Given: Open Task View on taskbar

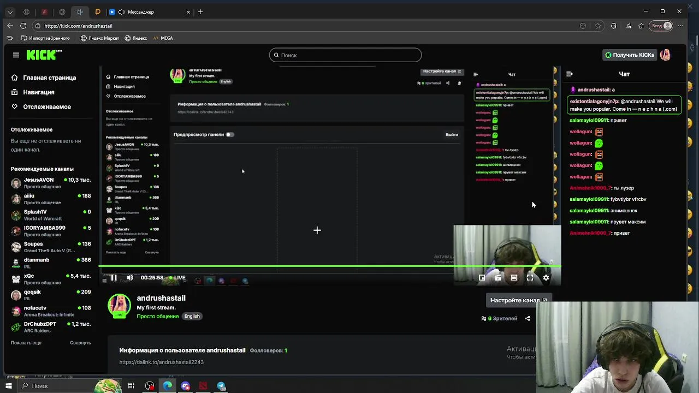Looking at the screenshot, I should (131, 386).
